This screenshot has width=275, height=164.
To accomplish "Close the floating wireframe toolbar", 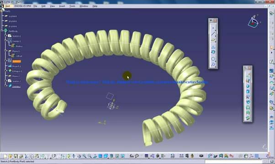I will pos(215,20).
